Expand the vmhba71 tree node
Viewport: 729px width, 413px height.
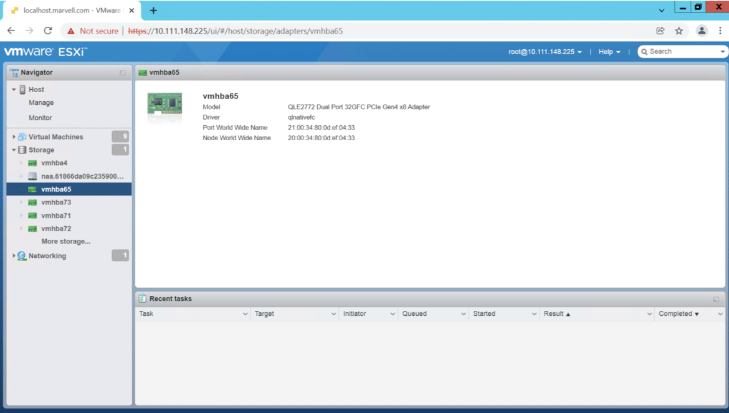[21, 216]
